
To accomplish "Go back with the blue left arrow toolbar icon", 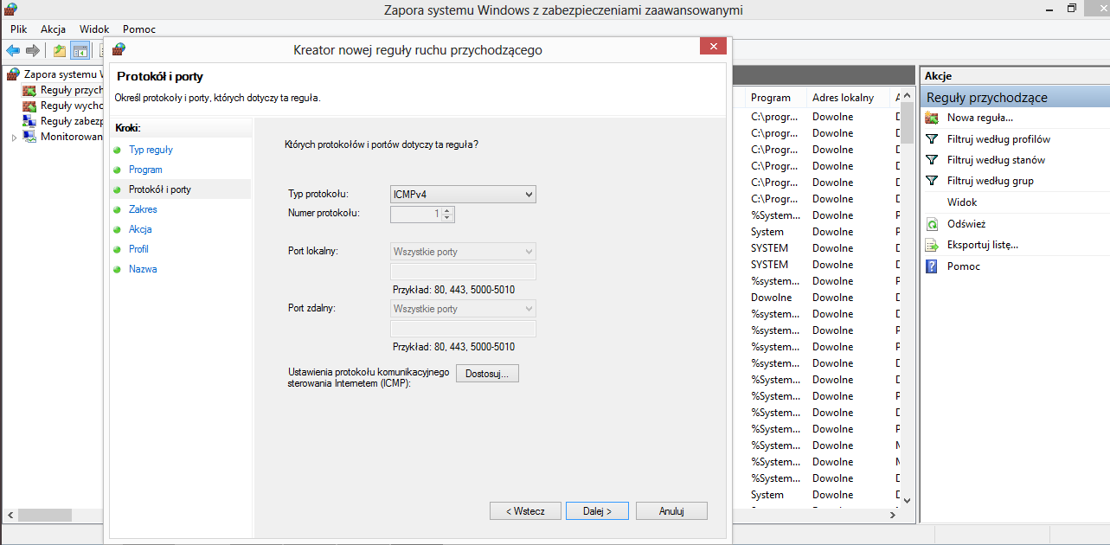I will click(x=13, y=50).
